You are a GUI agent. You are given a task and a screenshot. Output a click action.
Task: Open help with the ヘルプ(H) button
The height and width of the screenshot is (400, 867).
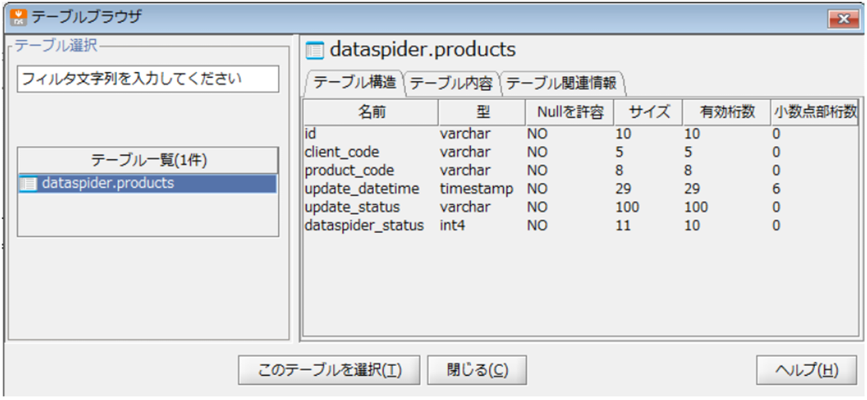point(806,370)
